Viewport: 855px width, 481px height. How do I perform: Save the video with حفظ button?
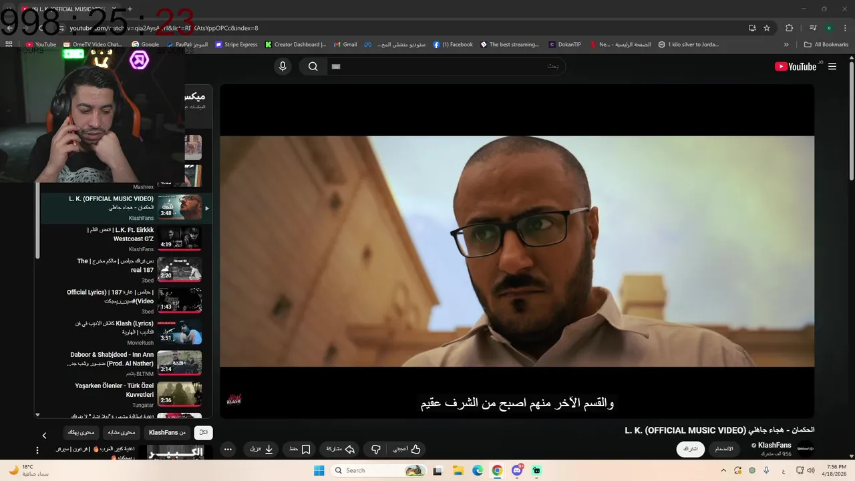tap(300, 450)
